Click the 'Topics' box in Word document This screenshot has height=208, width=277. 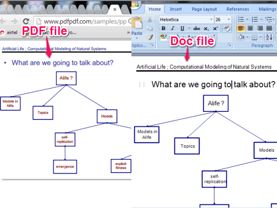pyautogui.click(x=187, y=146)
